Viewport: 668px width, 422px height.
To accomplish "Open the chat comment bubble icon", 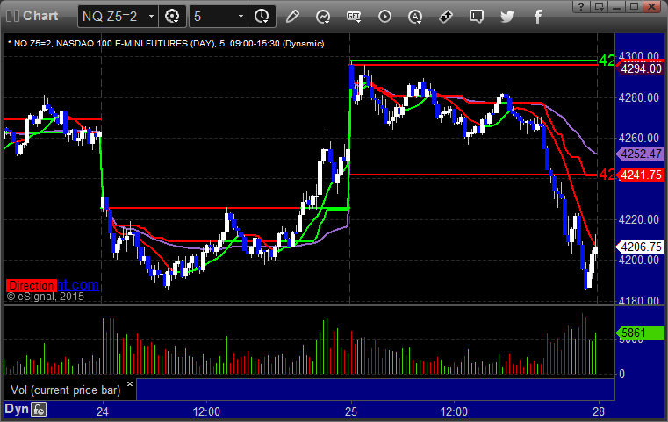I will pos(477,16).
